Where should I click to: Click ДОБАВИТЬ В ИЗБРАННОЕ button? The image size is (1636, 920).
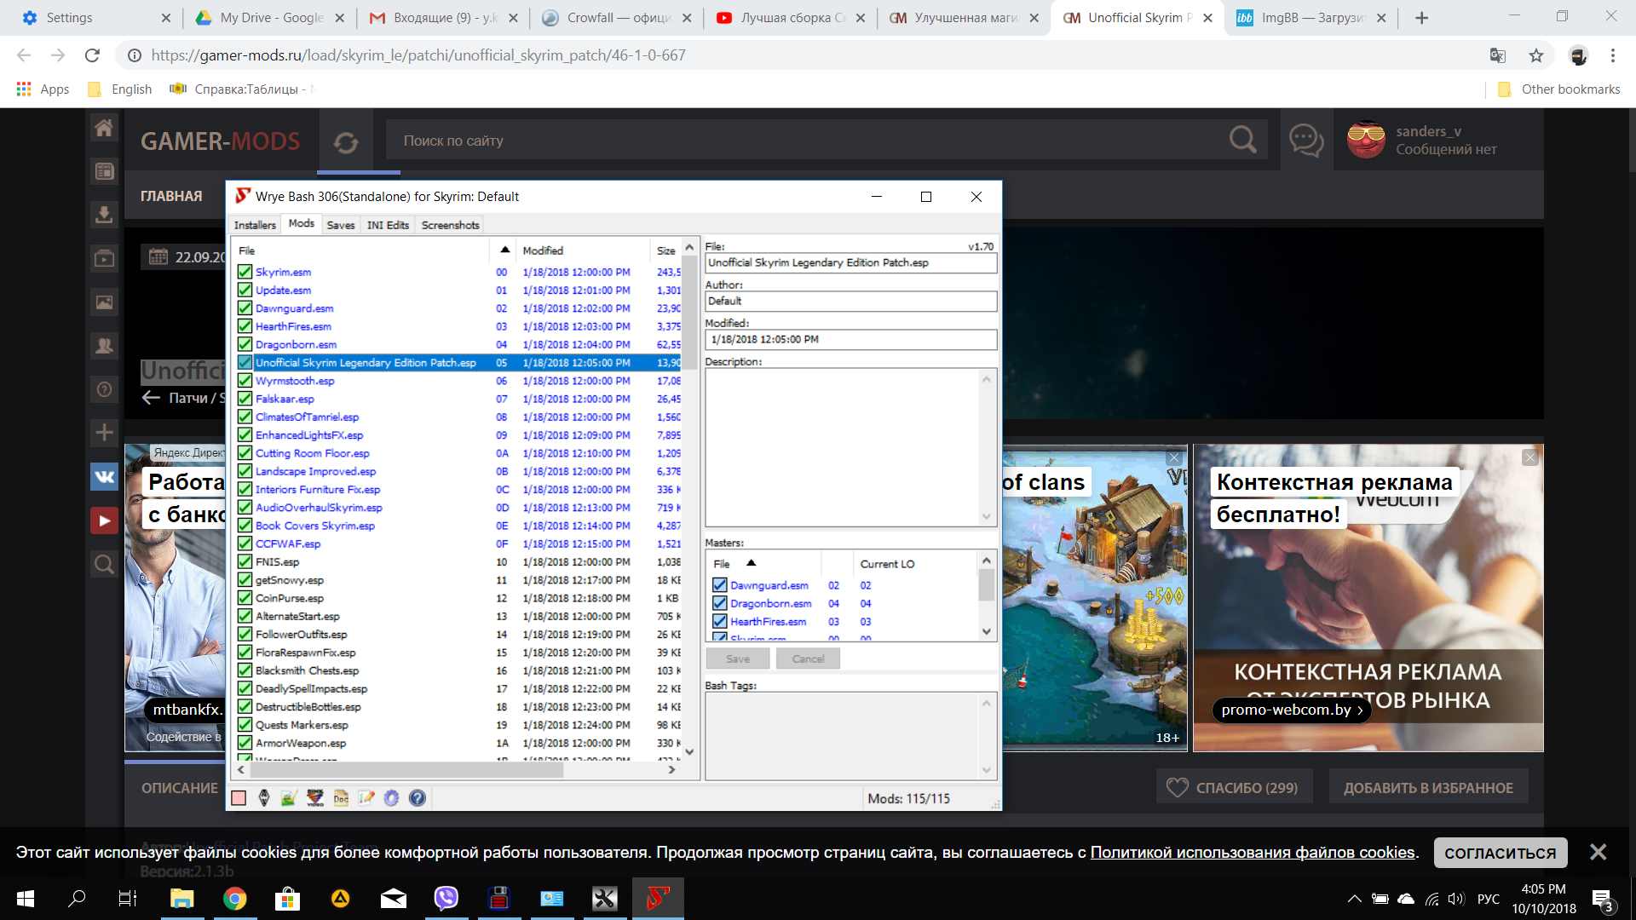[x=1429, y=788]
